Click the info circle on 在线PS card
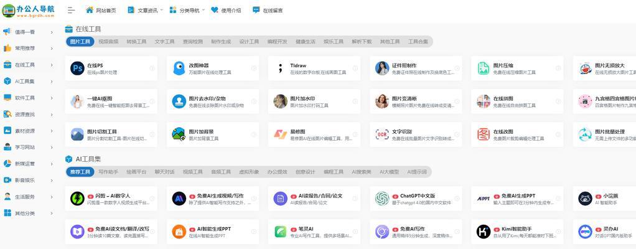The width and height of the screenshot is (636, 249). [x=152, y=68]
